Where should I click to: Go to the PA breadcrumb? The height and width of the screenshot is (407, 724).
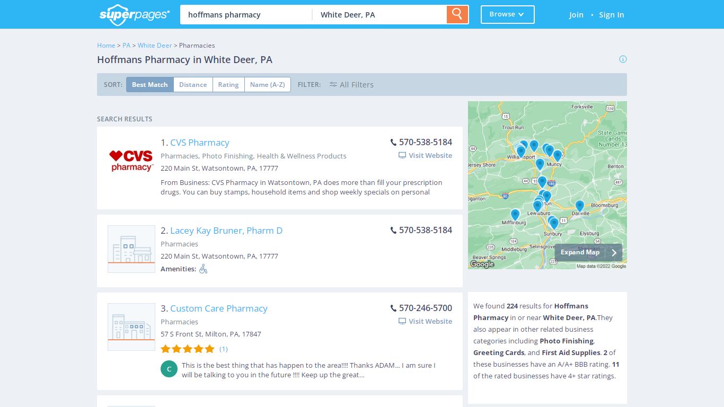click(127, 46)
